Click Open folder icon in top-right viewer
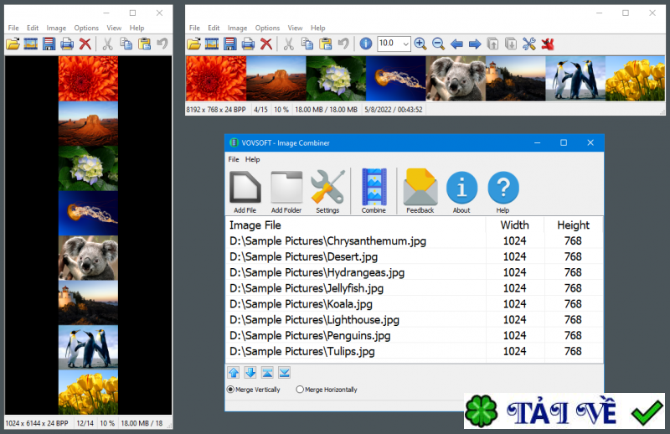Image resolution: width=670 pixels, height=434 pixels. (193, 44)
